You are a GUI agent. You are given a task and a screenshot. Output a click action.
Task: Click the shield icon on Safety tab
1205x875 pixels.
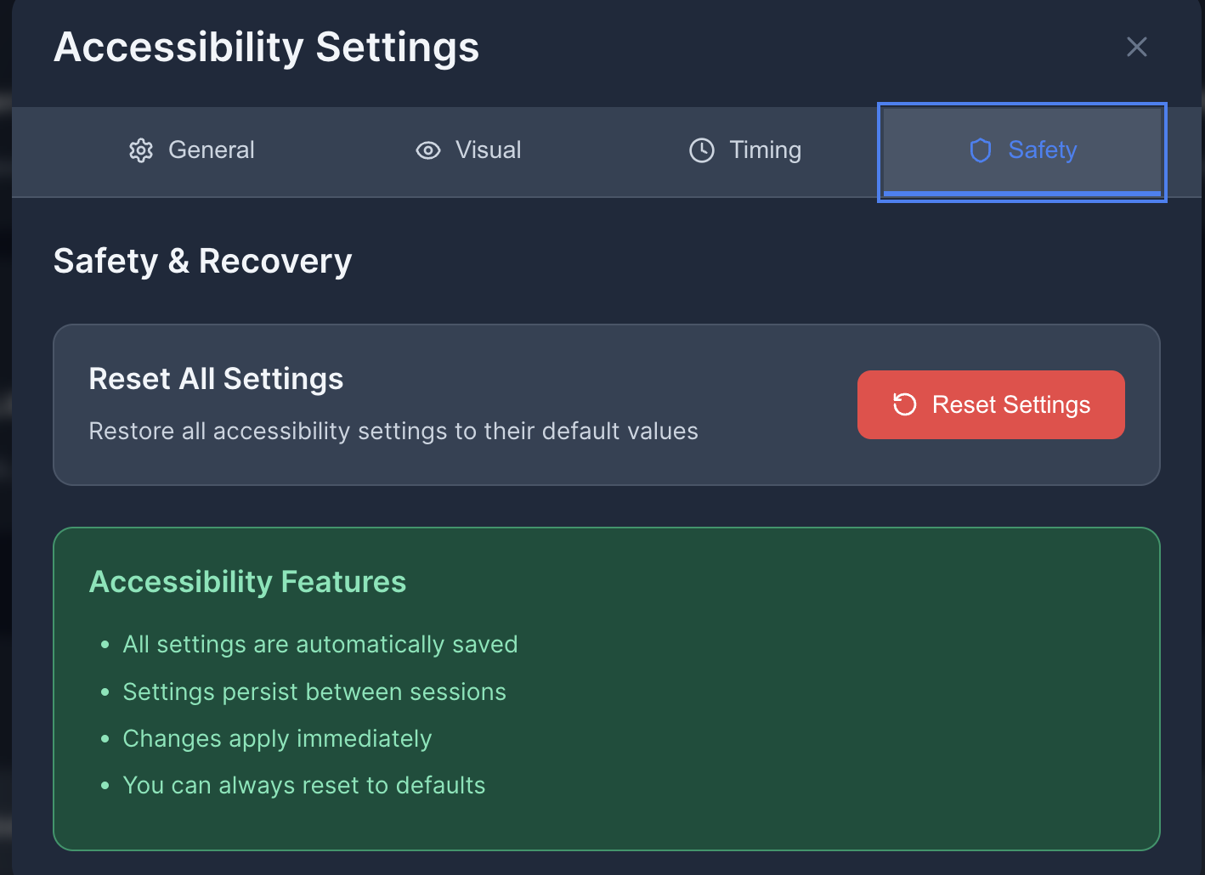(981, 150)
